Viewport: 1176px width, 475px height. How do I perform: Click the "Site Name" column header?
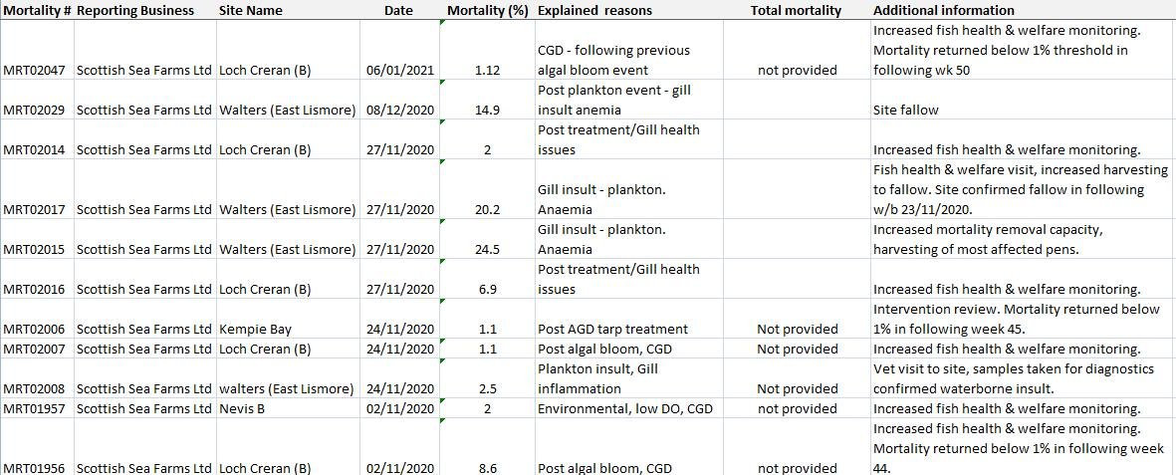pyautogui.click(x=251, y=10)
